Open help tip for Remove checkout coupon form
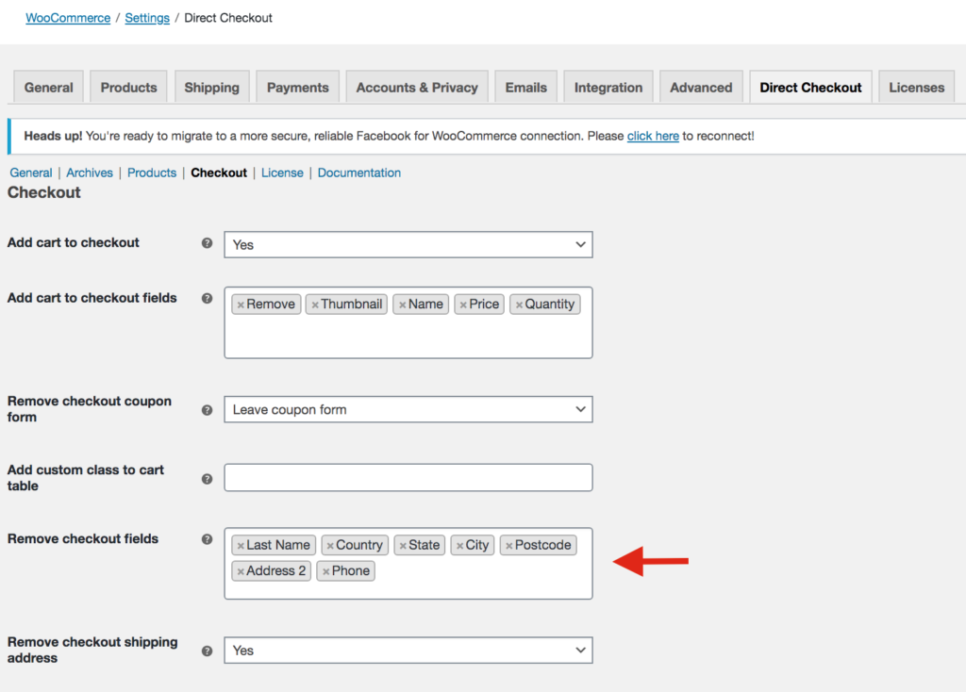This screenshot has height=692, width=966. tap(207, 410)
